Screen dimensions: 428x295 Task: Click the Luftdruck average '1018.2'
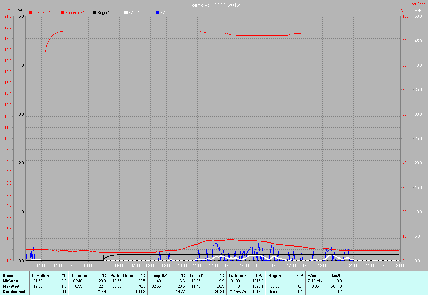pos(258,292)
